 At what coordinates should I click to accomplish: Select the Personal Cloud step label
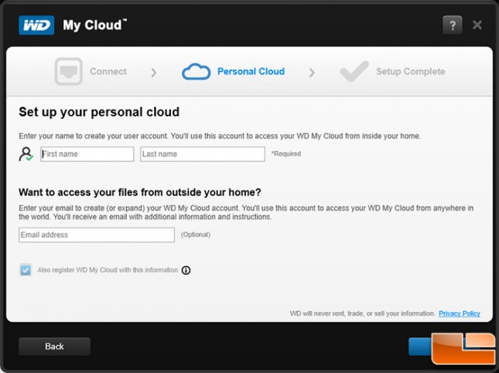(x=251, y=72)
